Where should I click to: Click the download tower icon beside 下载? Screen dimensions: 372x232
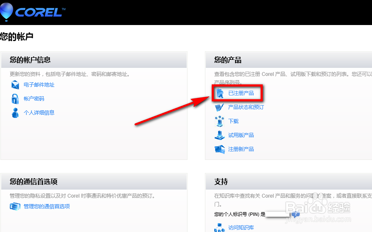pyautogui.click(x=219, y=121)
